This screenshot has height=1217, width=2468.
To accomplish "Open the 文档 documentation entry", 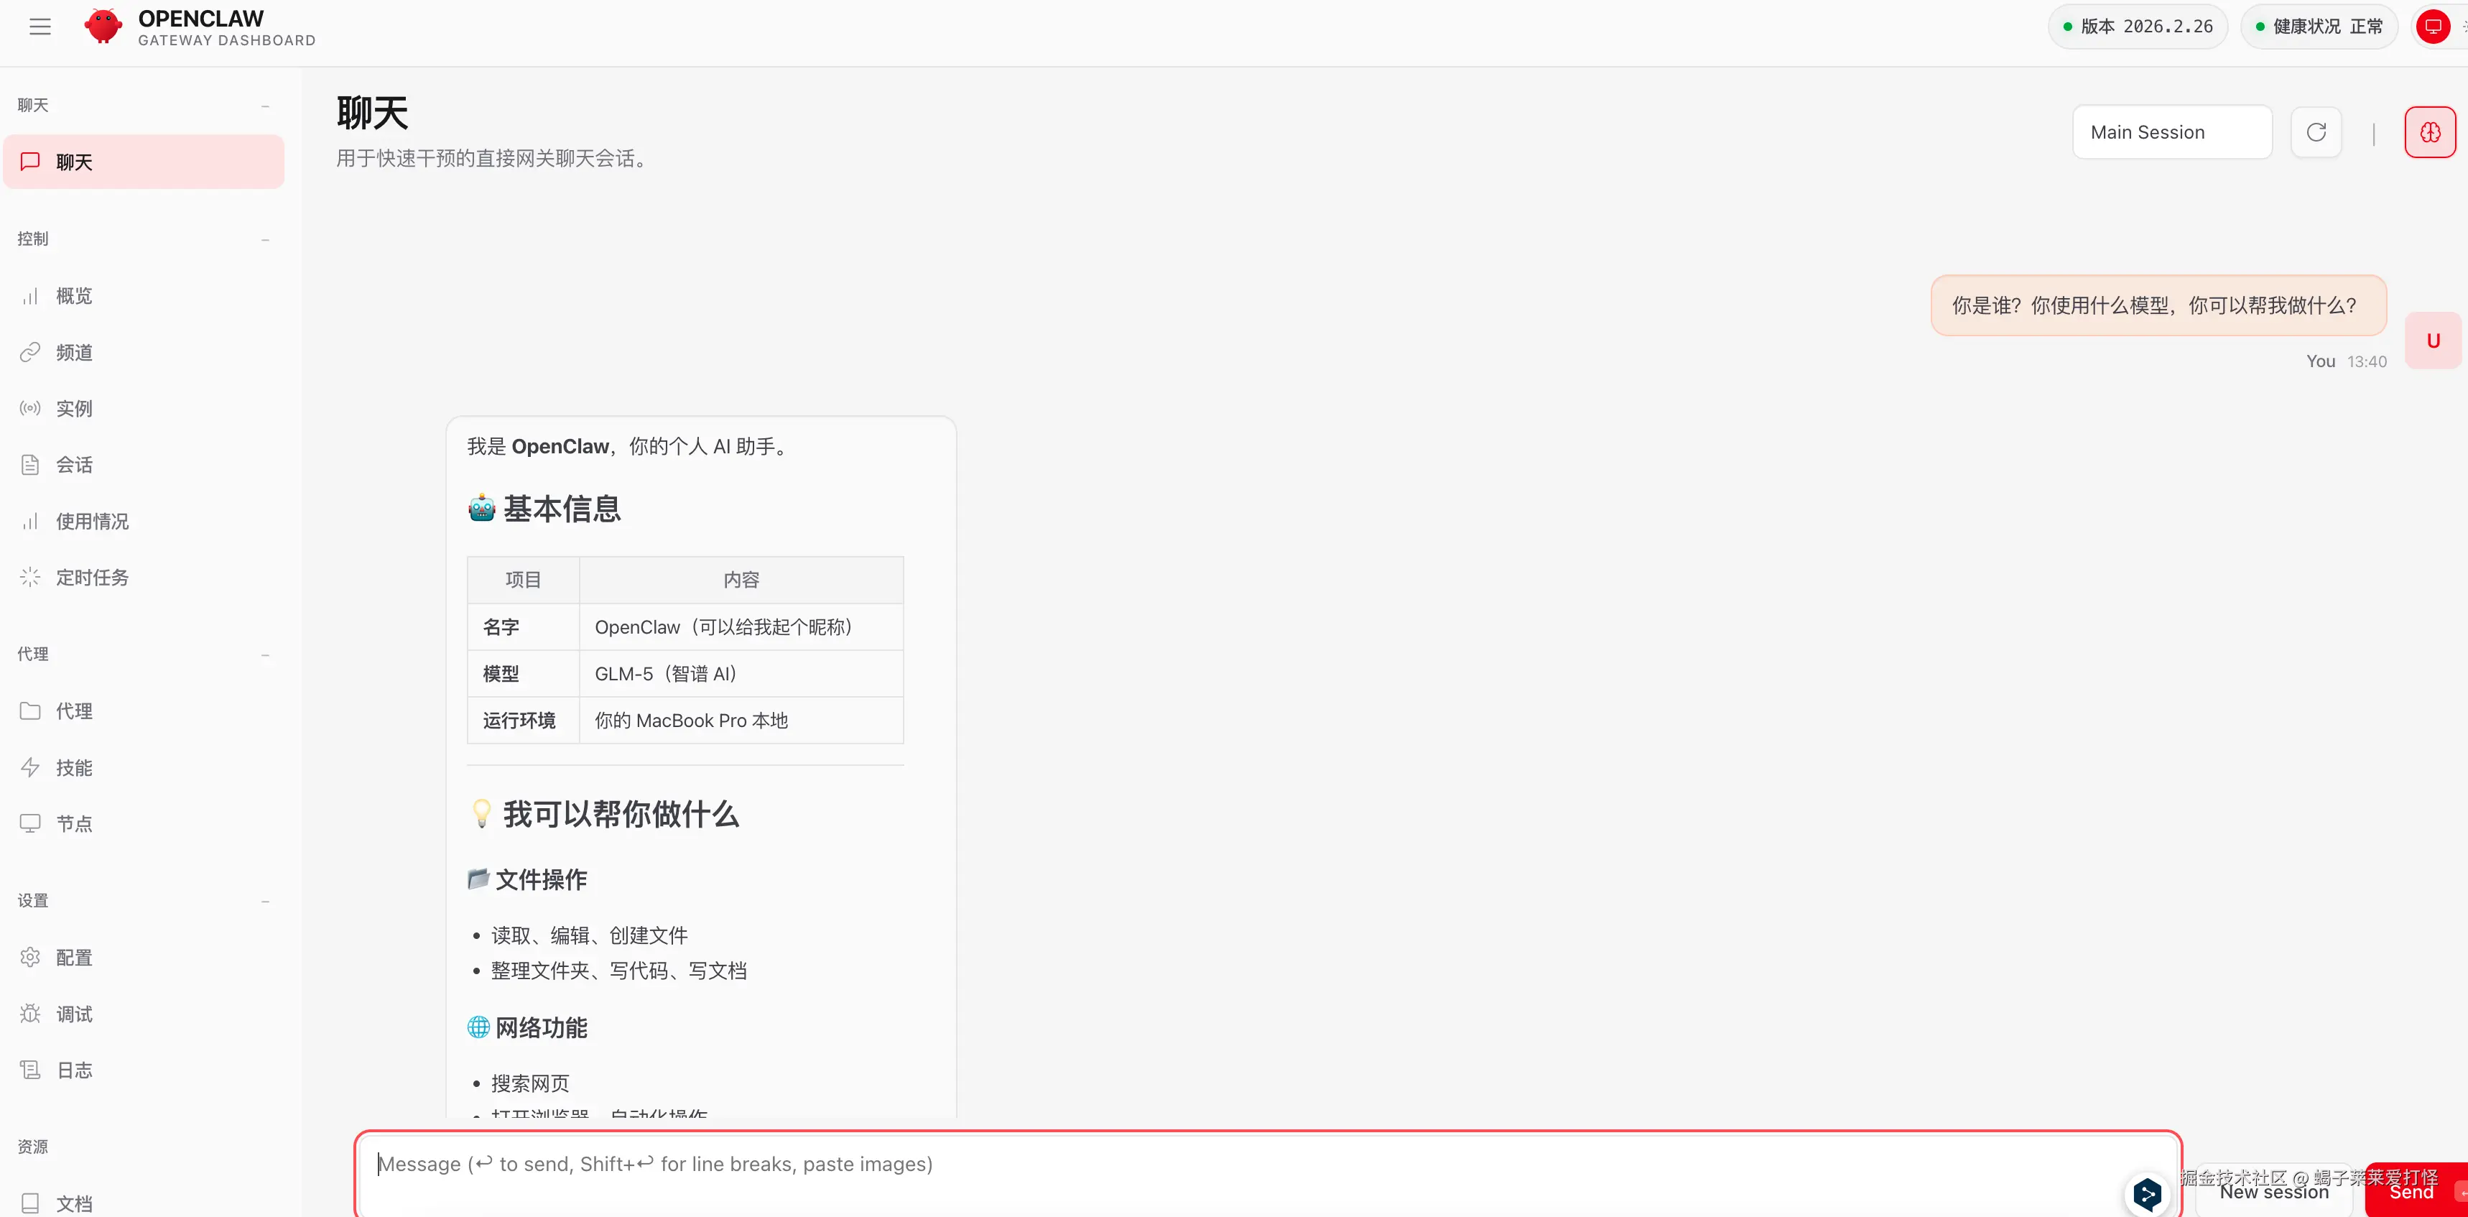I will pos(74,1203).
